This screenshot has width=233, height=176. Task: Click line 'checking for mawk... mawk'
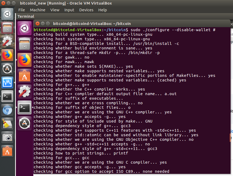[64, 62]
